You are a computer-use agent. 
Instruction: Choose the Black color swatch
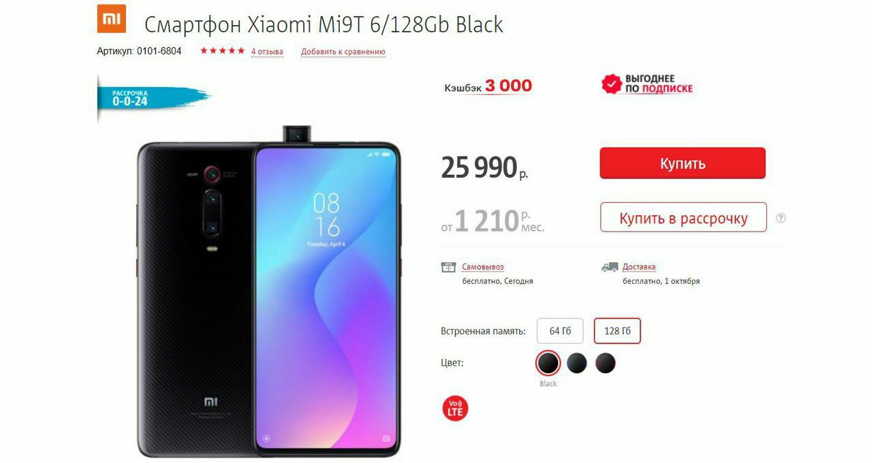[x=548, y=363]
